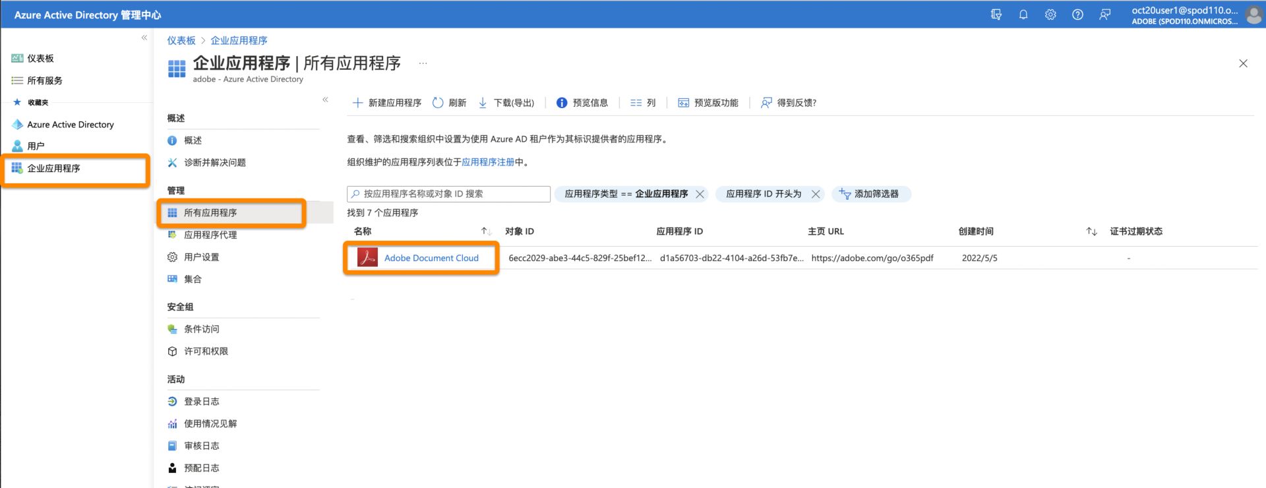The image size is (1266, 488).
Task: Click object ID 6ecc2029-abe3... cell
Action: coord(580,258)
